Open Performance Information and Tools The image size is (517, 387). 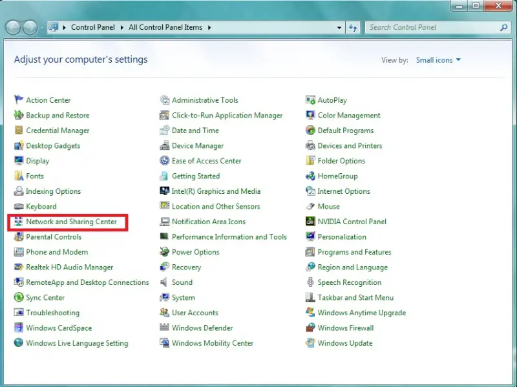pyautogui.click(x=229, y=236)
